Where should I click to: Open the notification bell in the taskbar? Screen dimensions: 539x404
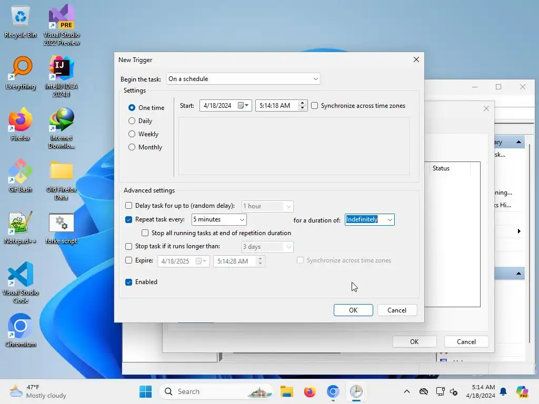[503, 391]
